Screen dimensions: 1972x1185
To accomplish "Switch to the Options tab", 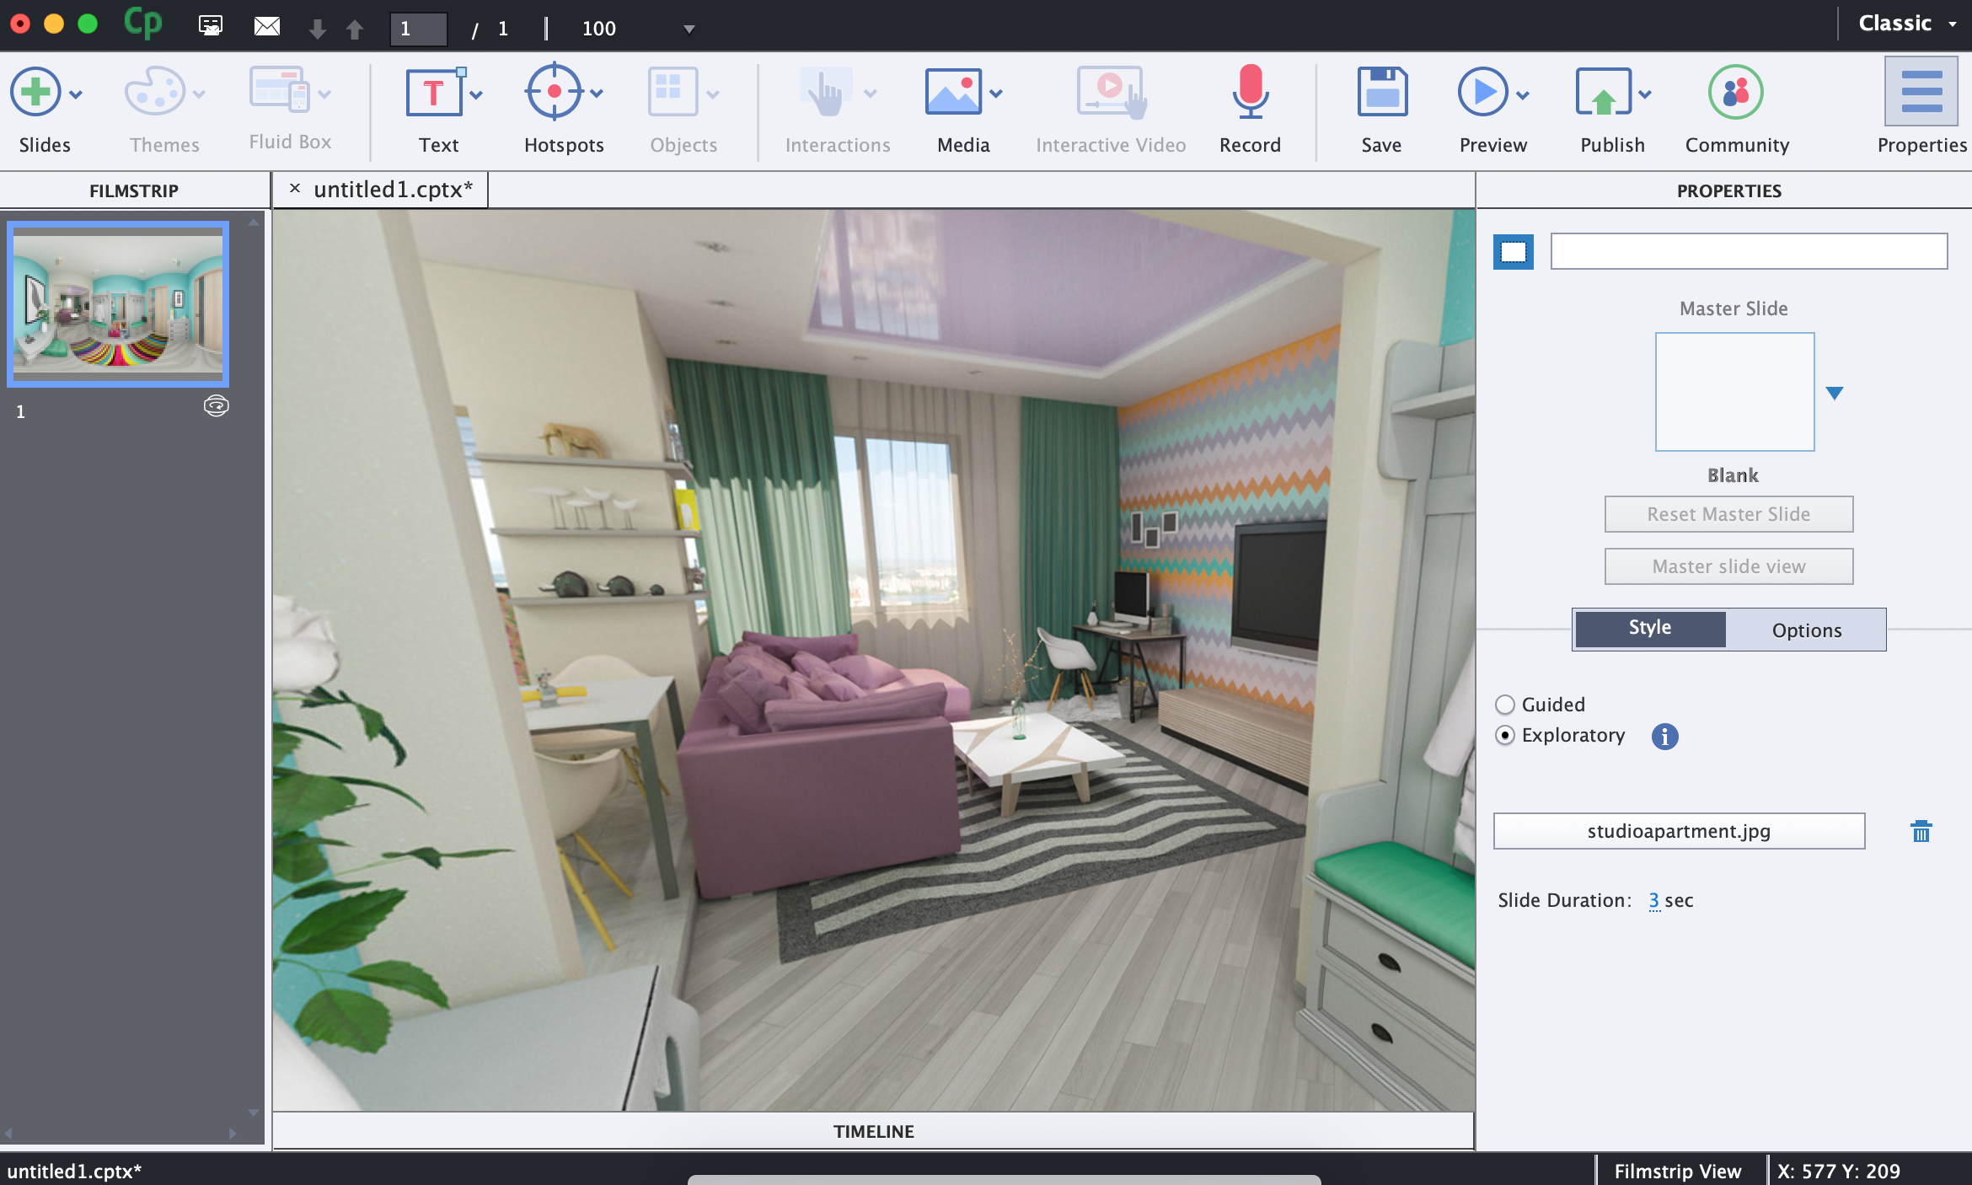I will [1807, 629].
